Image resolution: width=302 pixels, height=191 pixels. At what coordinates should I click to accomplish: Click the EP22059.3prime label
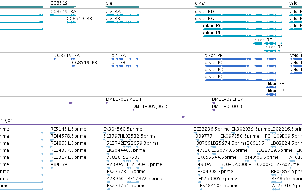pos(141,143)
